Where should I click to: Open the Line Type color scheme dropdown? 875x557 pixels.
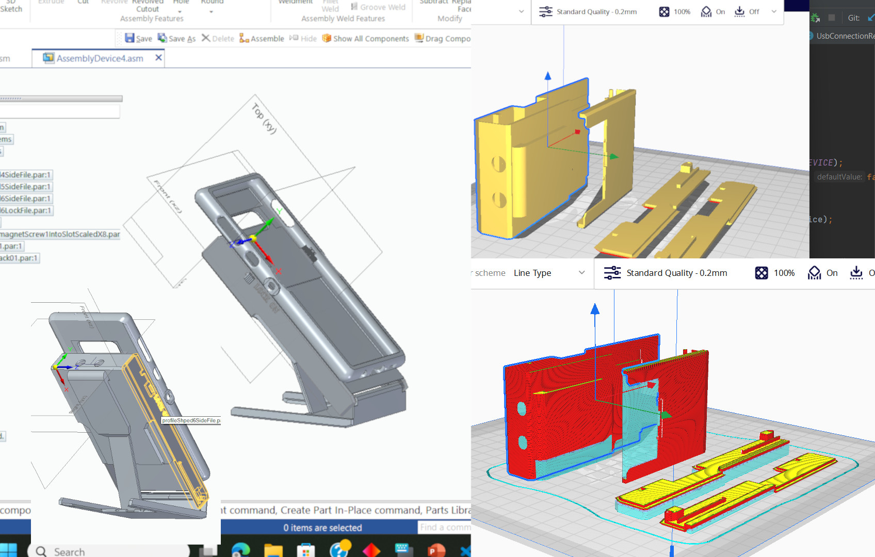548,273
